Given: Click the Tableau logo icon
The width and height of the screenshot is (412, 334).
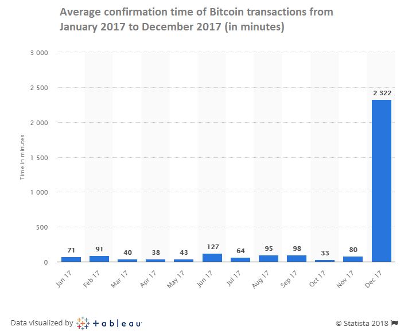Looking at the screenshot, I should pyautogui.click(x=83, y=323).
